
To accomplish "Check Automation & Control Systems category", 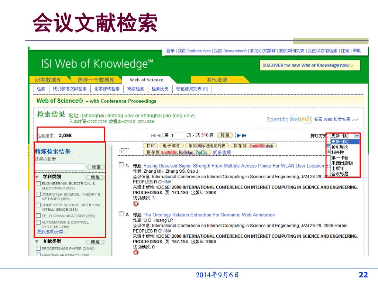I will tap(38, 222).
